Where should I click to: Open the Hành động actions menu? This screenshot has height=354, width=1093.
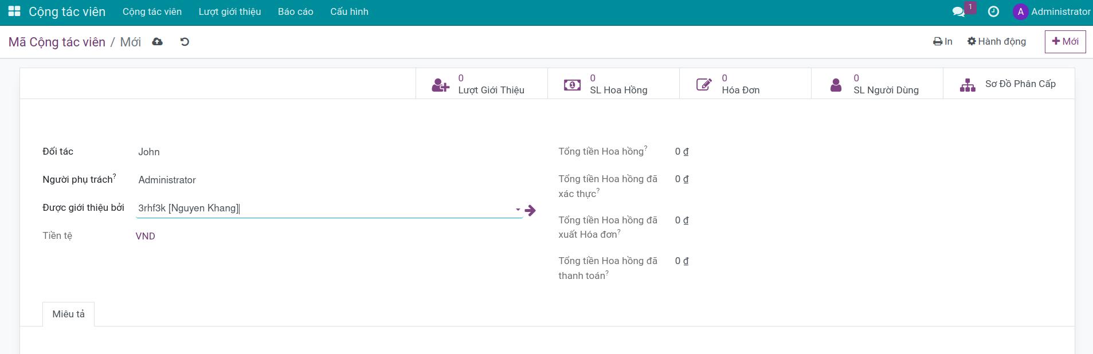click(997, 41)
